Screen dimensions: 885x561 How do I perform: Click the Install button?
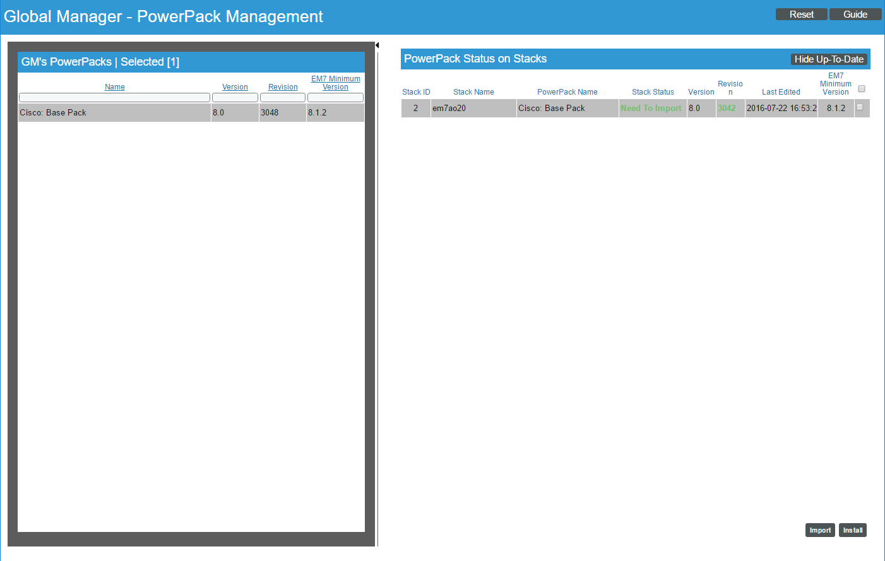pyautogui.click(x=852, y=530)
